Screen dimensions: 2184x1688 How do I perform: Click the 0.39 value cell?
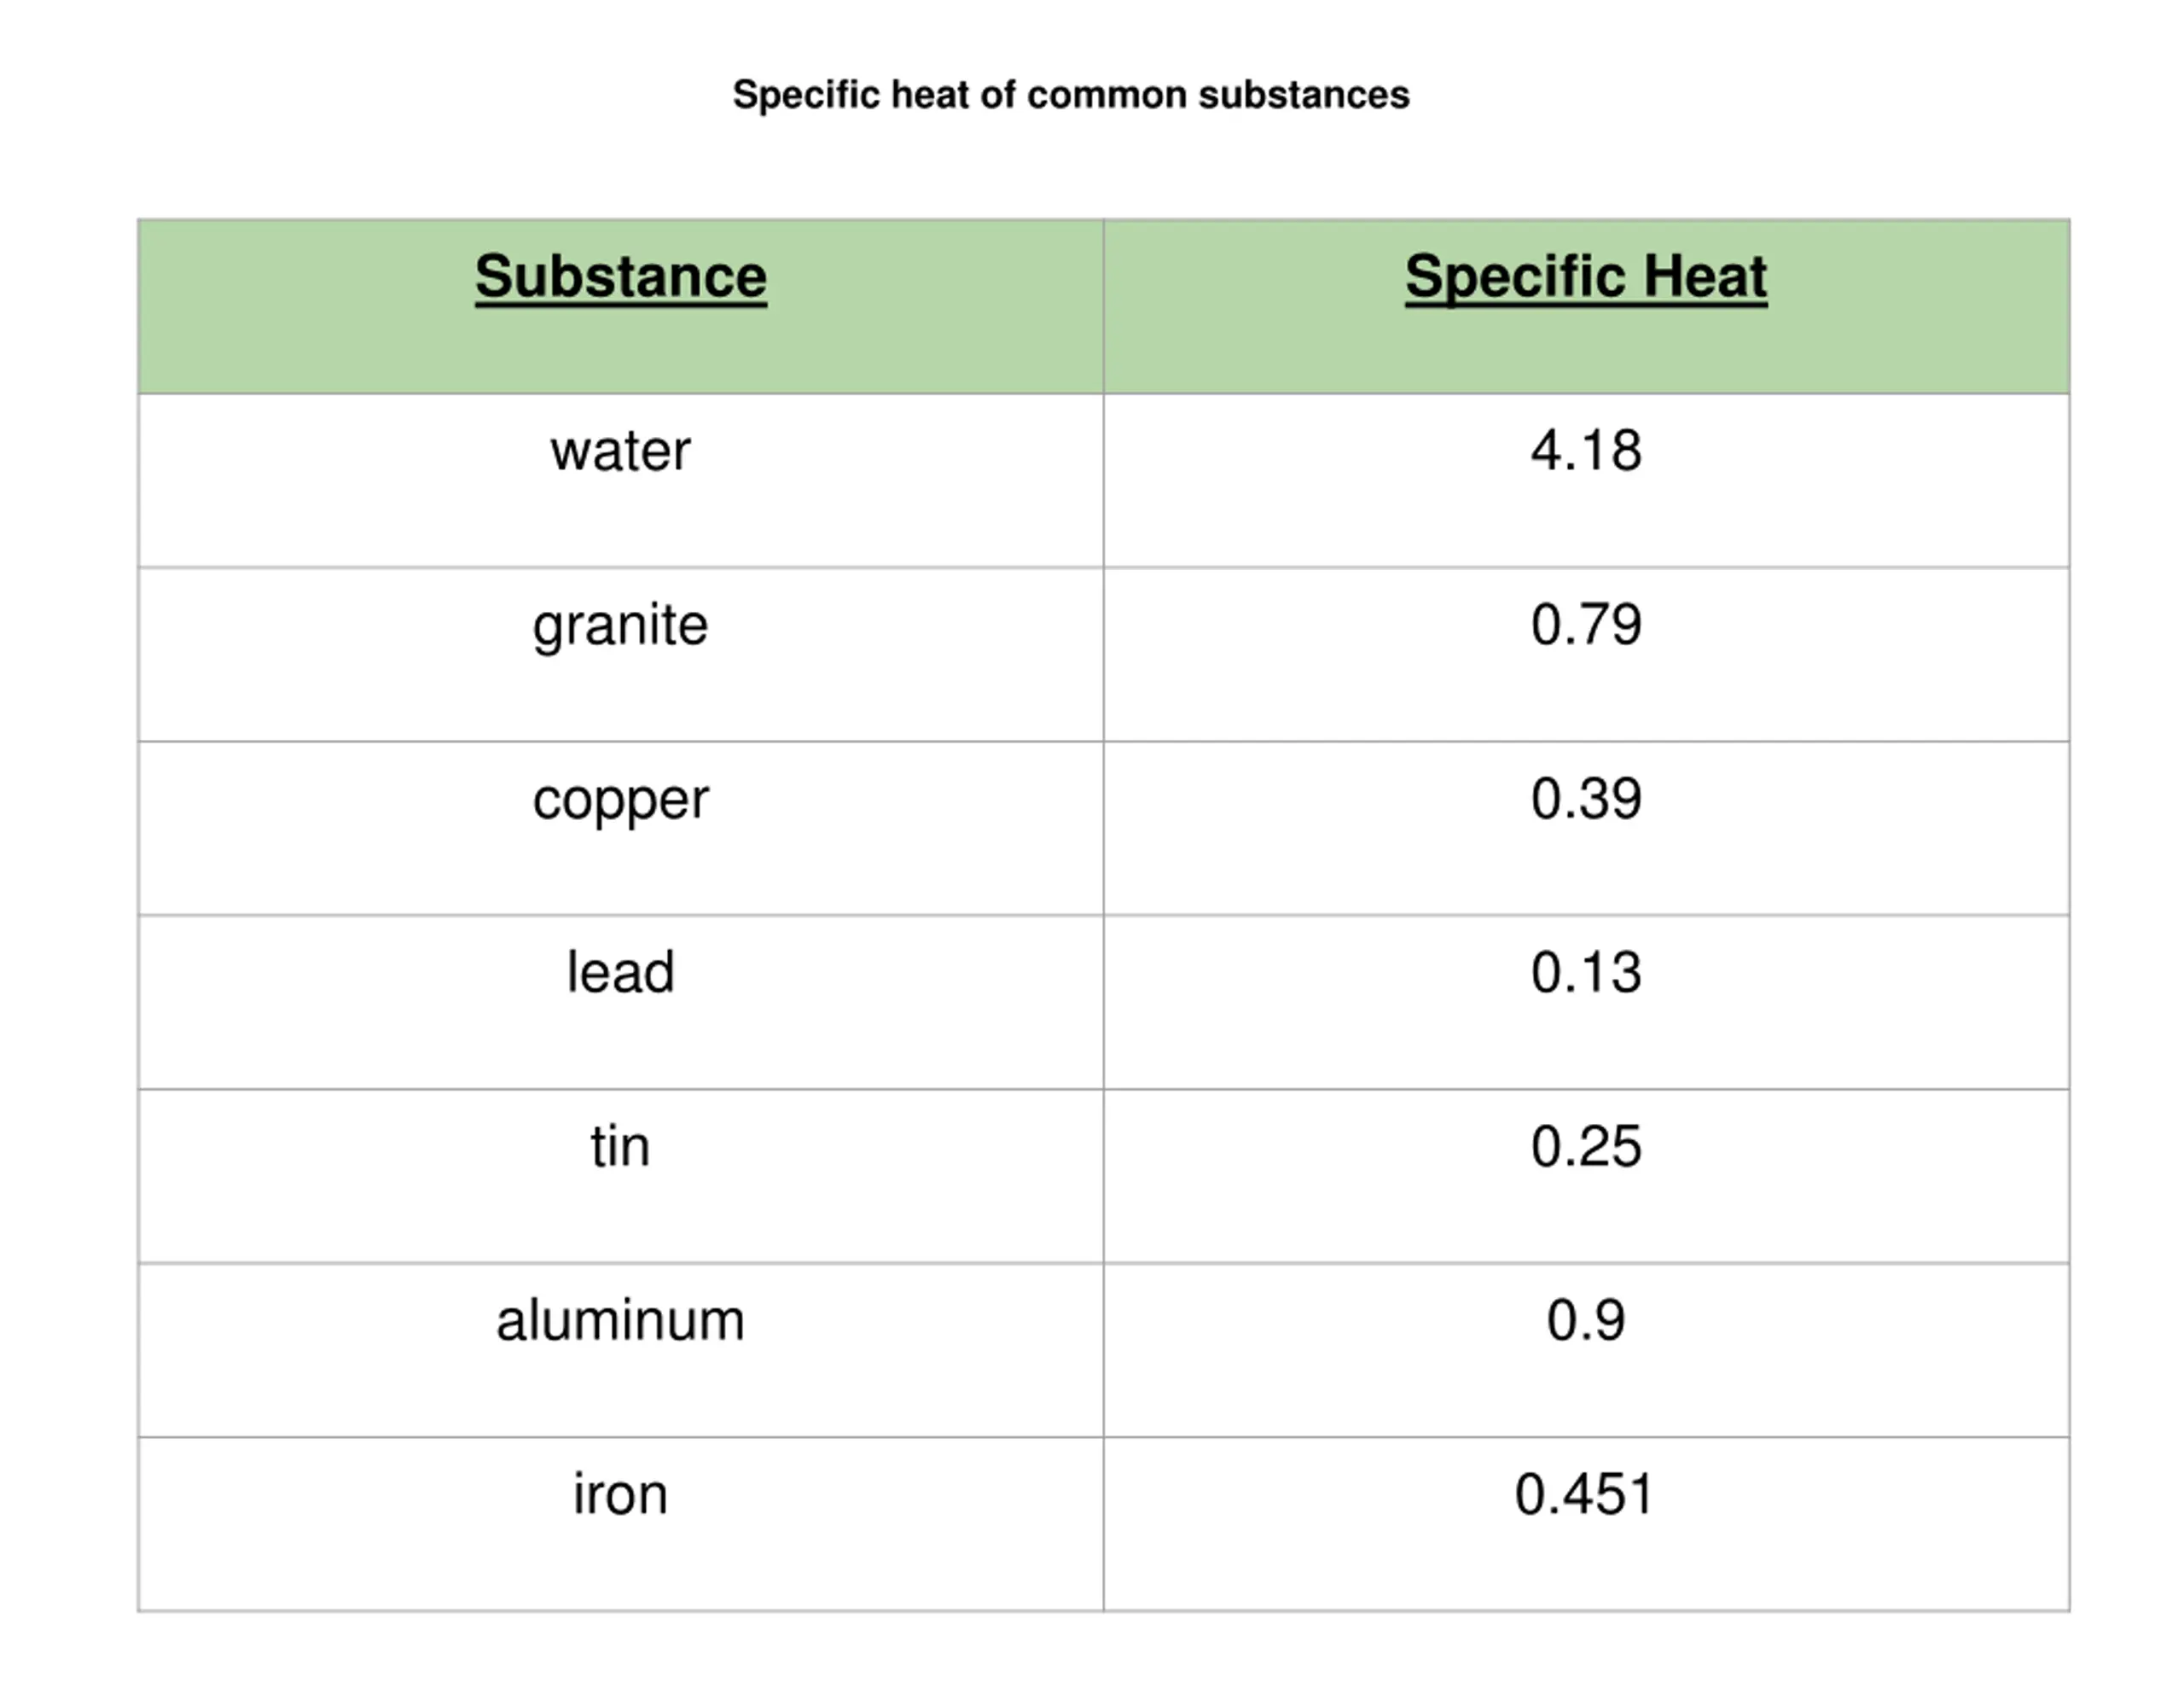[1586, 829]
